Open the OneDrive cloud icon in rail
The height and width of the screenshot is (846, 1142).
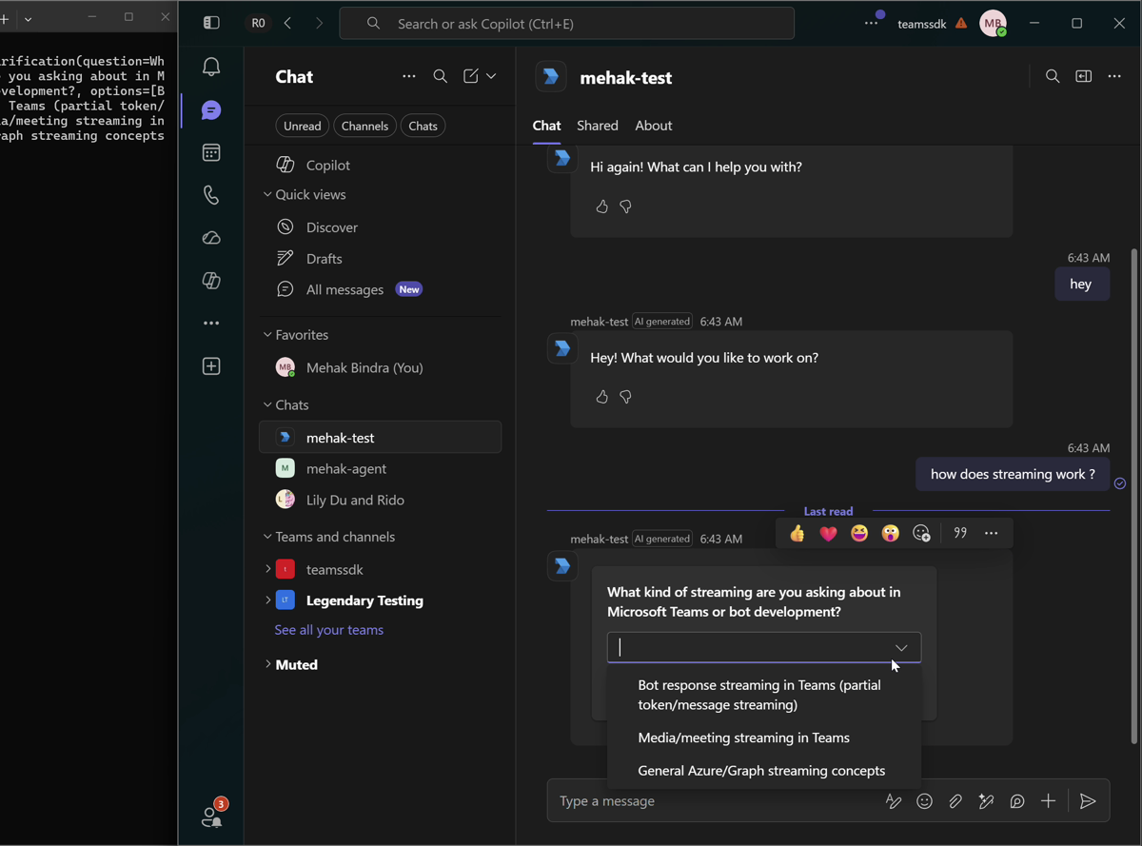point(211,237)
